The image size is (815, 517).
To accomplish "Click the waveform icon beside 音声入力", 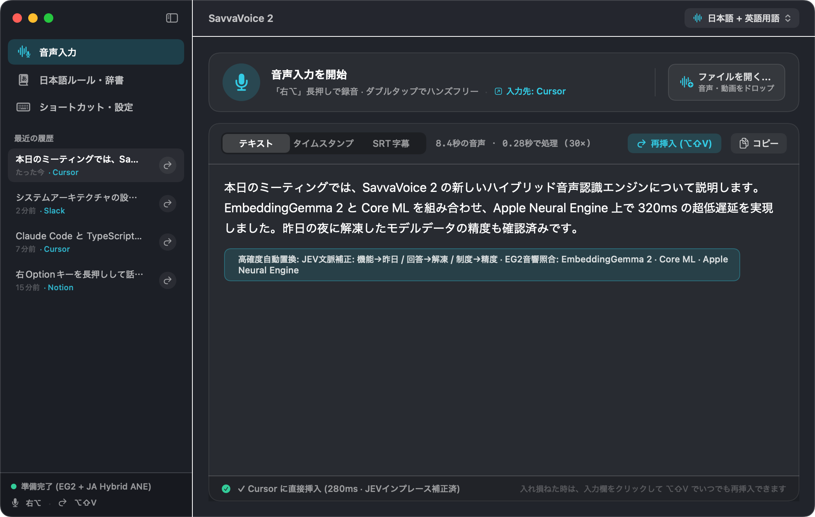I will click(x=24, y=52).
